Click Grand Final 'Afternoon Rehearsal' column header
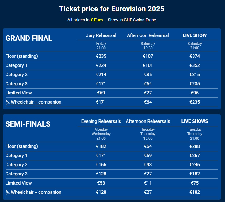 click(x=148, y=35)
